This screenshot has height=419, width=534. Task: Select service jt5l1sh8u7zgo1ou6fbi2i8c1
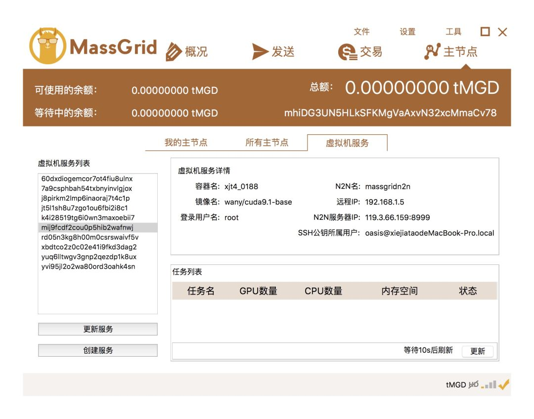(97, 208)
